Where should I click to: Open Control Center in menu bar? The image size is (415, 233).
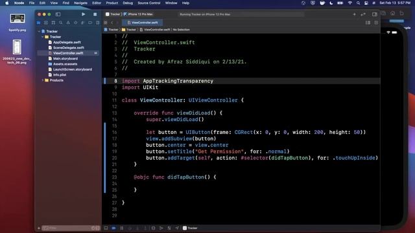(366, 3)
